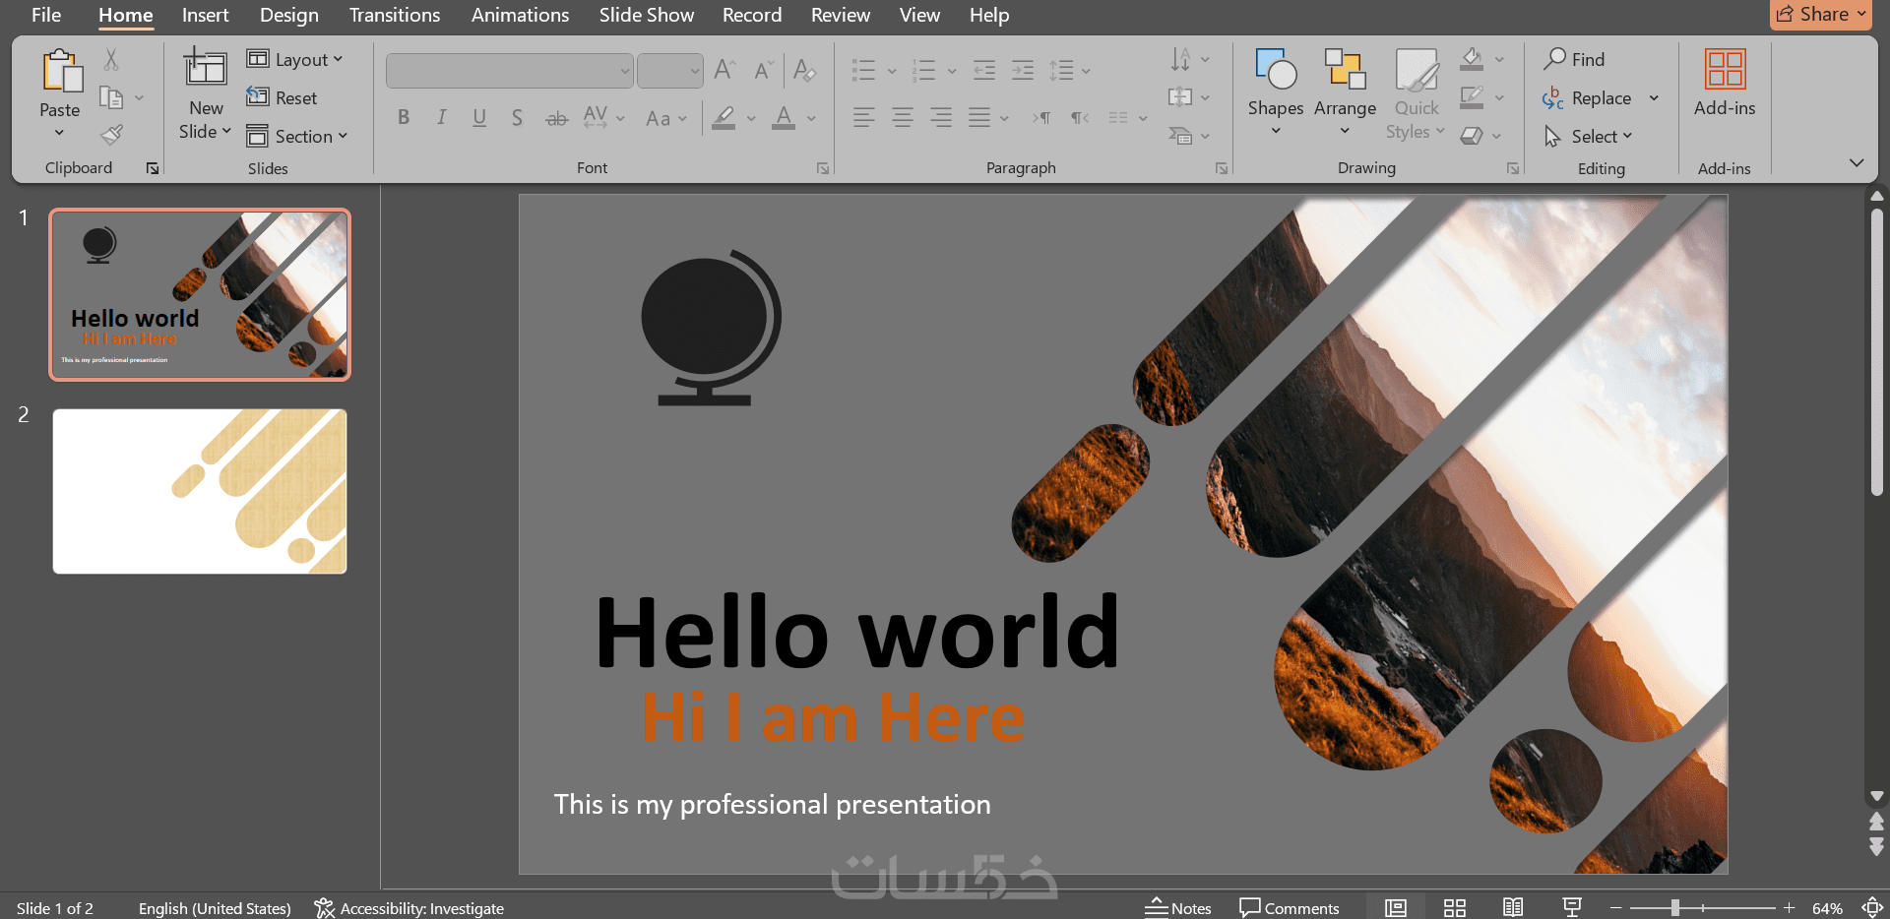Click the Share button
The width and height of the screenshot is (1890, 919).
1820,15
